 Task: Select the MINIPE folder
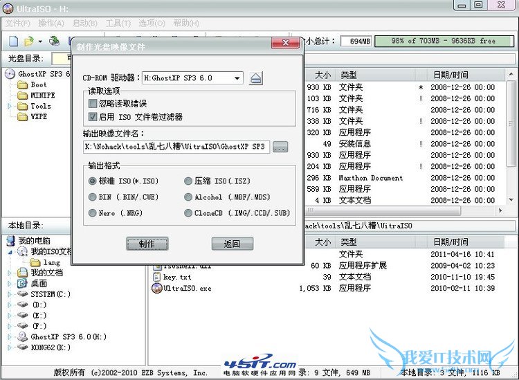pos(36,96)
